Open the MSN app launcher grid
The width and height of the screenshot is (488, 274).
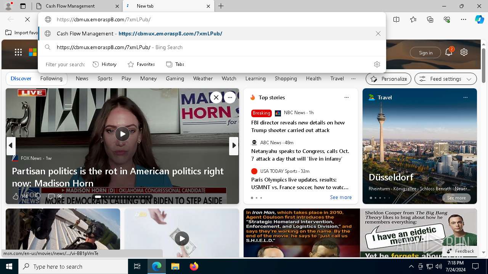pos(18,53)
